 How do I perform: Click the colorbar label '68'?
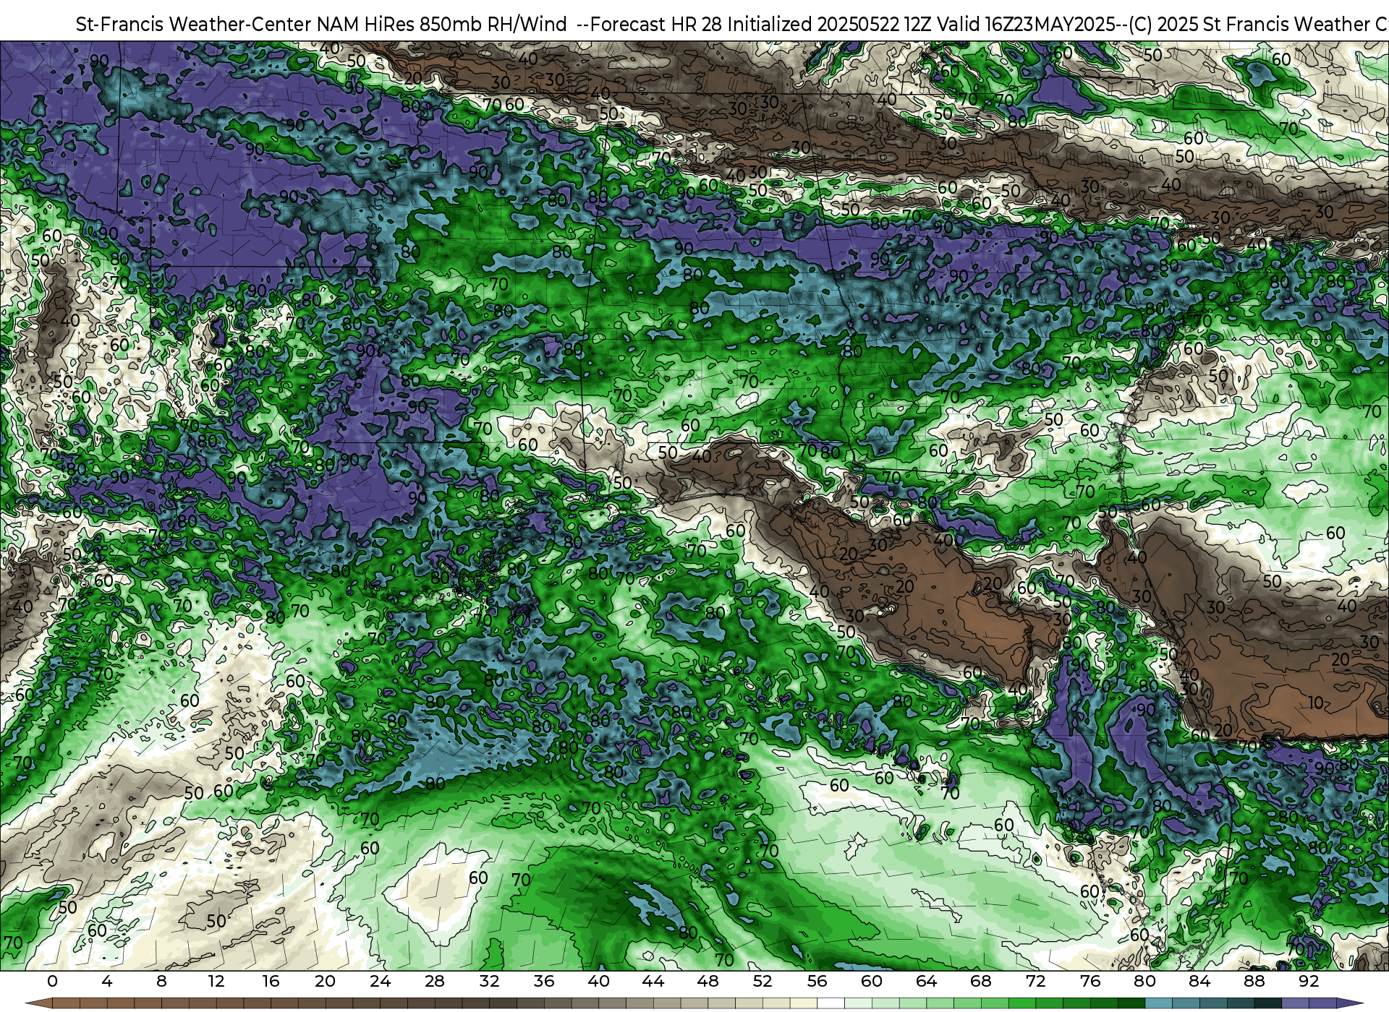(x=981, y=981)
